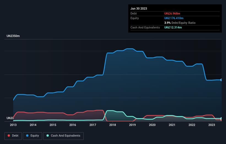Click the blue Equity legend dot

coord(27,136)
